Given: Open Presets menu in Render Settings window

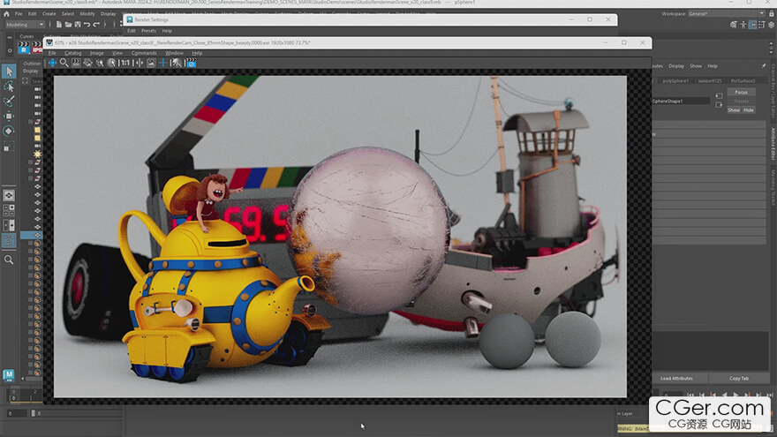Looking at the screenshot, I should coord(148,31).
